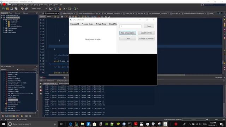Open the Refactor menu
This screenshot has width=226, height=127.
pyautogui.click(x=26, y=5)
